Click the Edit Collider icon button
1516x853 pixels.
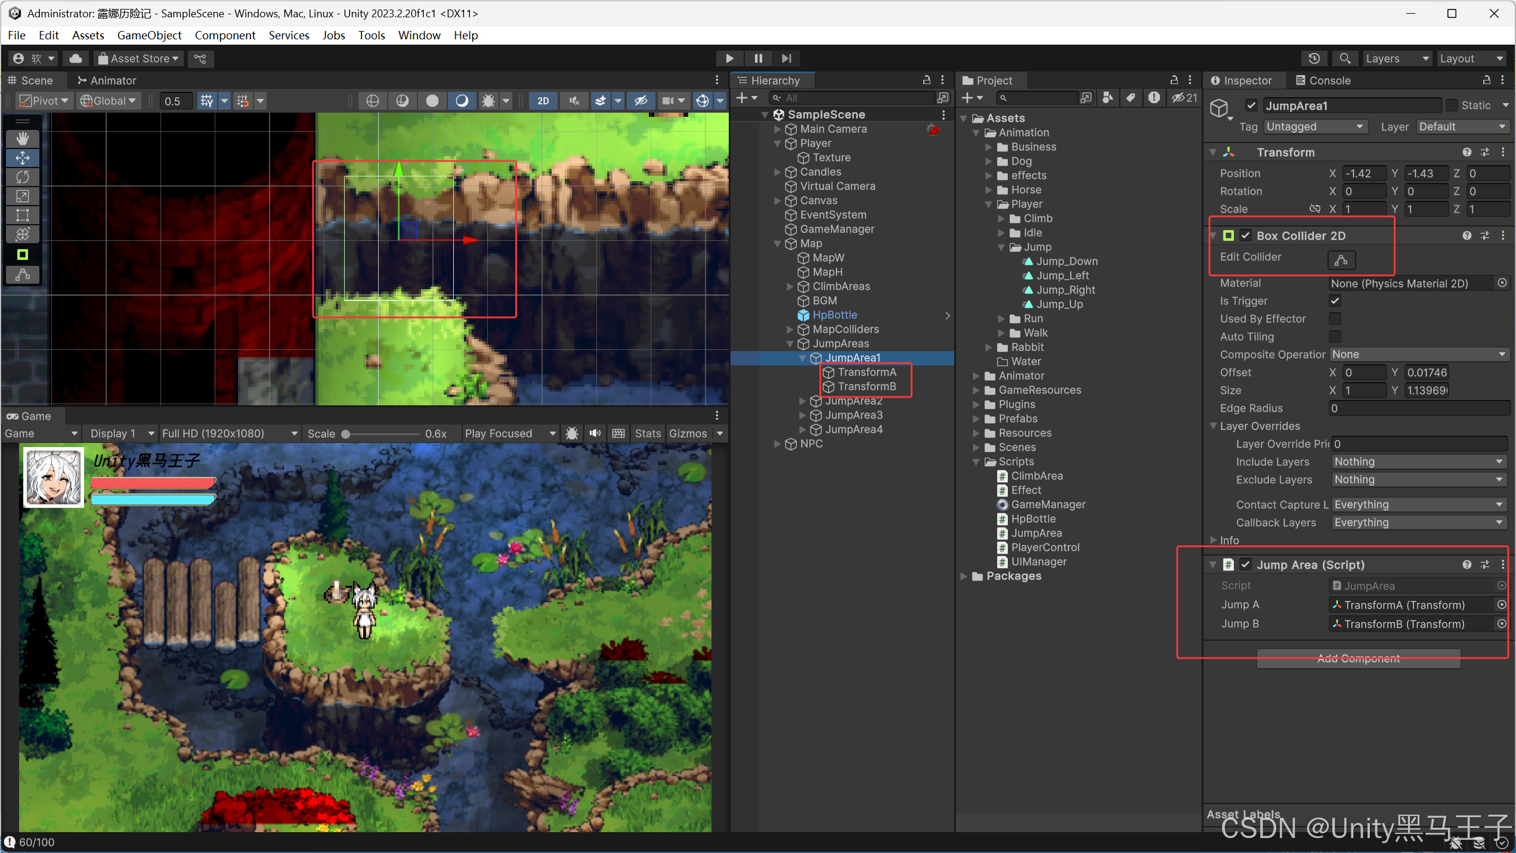[1341, 260]
